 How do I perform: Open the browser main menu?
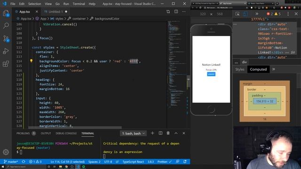299,8
